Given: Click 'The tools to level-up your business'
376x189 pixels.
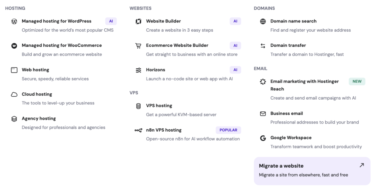Looking at the screenshot, I should [58, 103].
